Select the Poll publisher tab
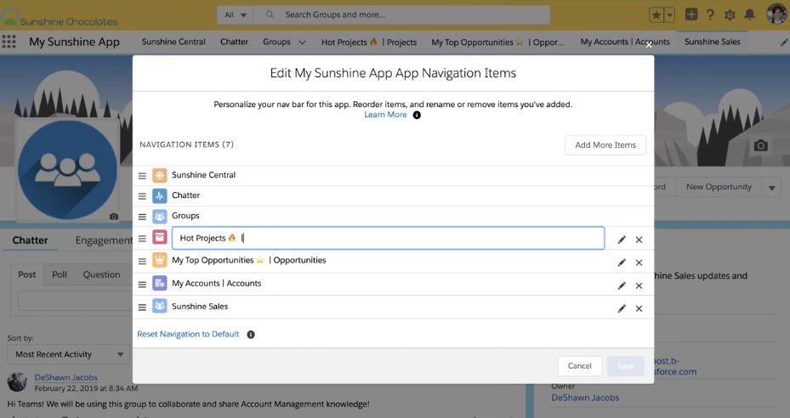The height and width of the screenshot is (418, 790). point(60,274)
